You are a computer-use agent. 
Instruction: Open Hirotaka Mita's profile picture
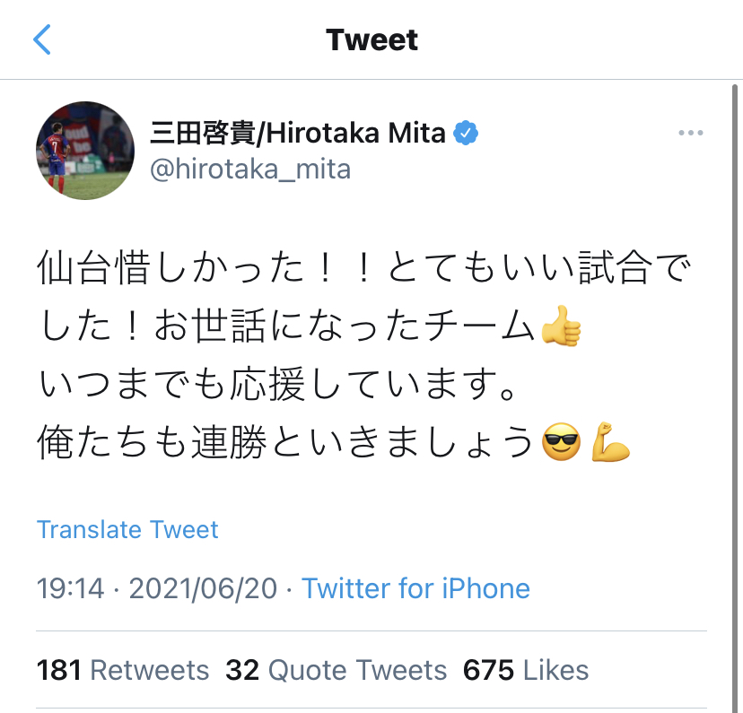coord(85,151)
